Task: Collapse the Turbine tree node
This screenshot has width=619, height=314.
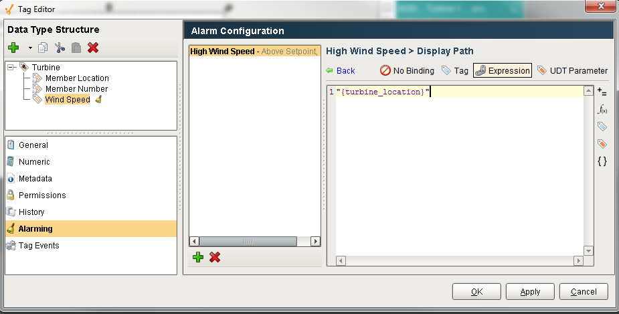Action: (x=11, y=67)
